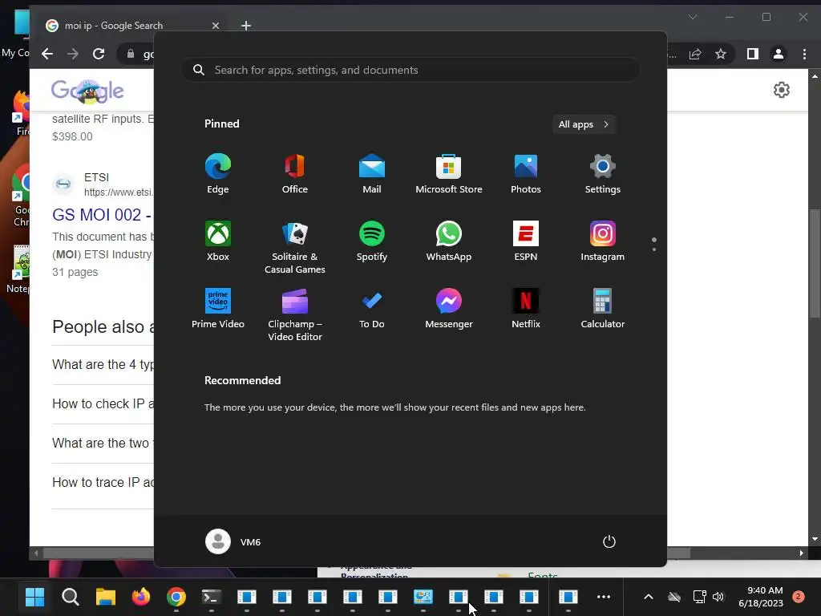Switch to Firefox on taskbar
The image size is (821, 616).
pyautogui.click(x=141, y=597)
